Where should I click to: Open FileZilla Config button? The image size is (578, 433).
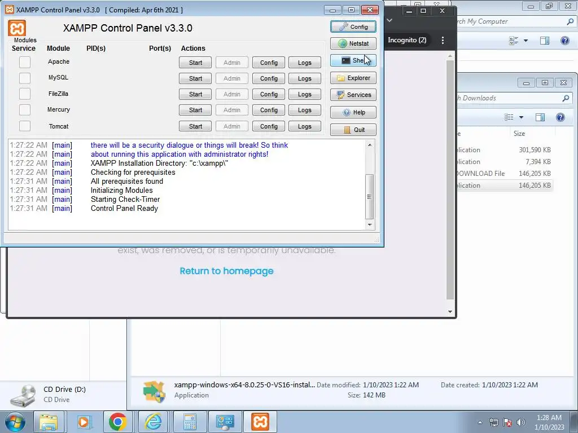(x=269, y=94)
